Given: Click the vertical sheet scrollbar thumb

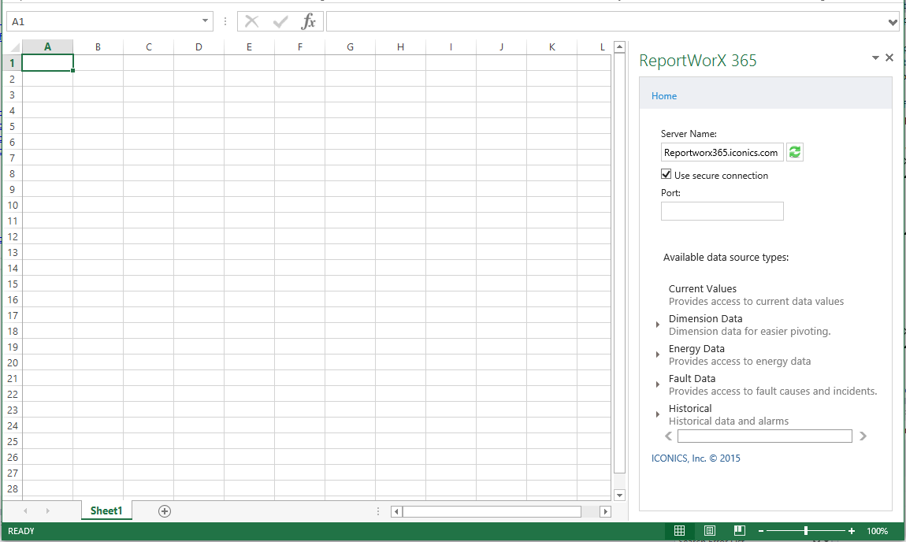Looking at the screenshot, I should 619,263.
